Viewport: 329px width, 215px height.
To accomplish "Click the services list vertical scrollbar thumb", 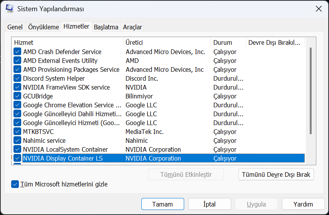I will tap(311, 91).
